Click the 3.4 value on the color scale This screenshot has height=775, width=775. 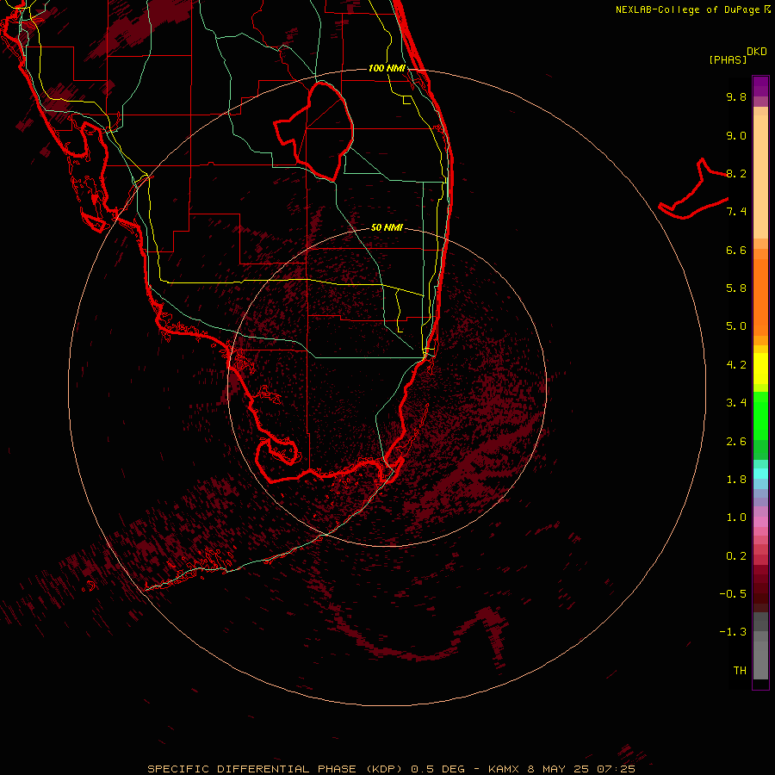[736, 403]
